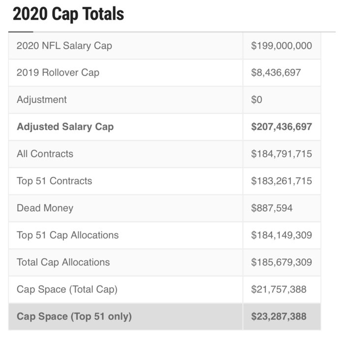This screenshot has width=344, height=341.
Task: Select the "All Contracts" row label
Action: [45, 154]
